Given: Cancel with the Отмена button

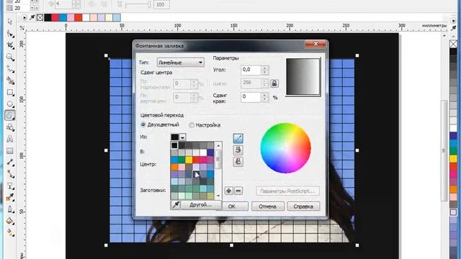Looking at the screenshot, I should click(x=267, y=206).
